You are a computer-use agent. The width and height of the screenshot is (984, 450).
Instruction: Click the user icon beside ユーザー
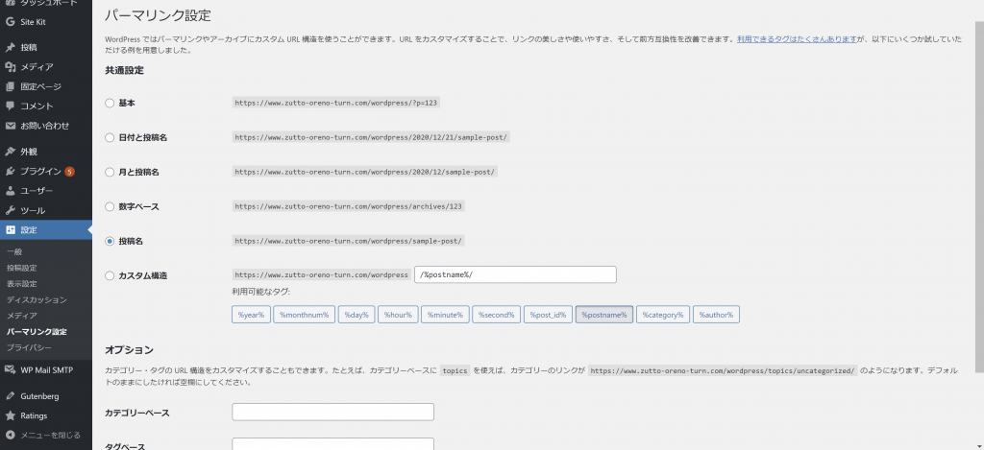point(10,191)
